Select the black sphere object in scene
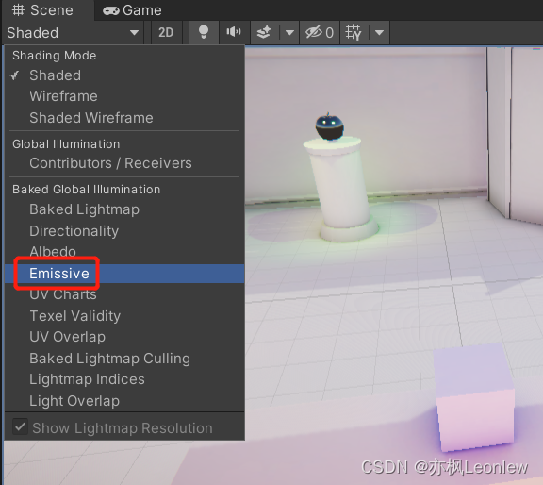 [329, 126]
